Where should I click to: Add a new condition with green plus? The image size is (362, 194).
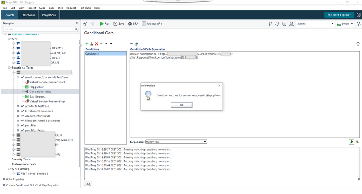(87, 44)
